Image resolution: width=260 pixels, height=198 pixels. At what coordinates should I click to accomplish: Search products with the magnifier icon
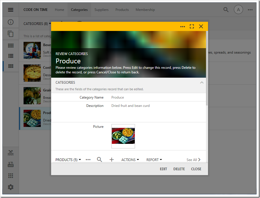click(99, 160)
